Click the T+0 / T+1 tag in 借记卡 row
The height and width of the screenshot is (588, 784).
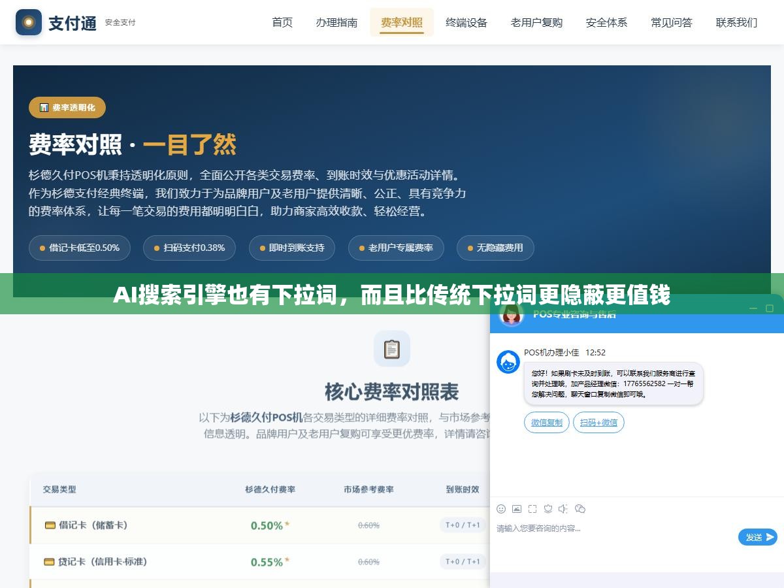463,525
